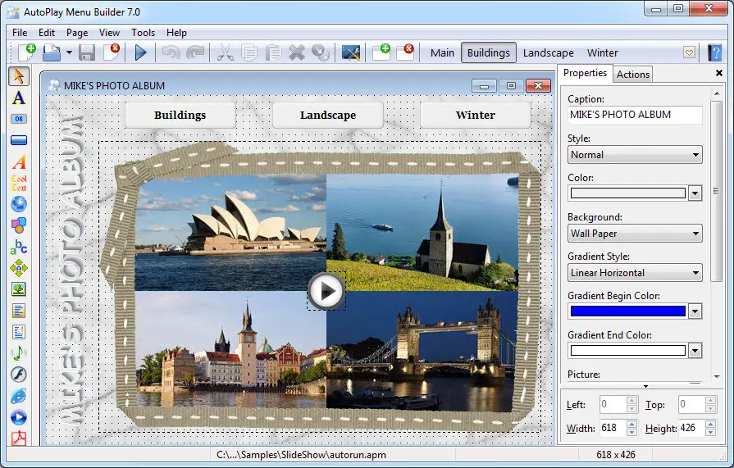Screen dimensions: 734x468
Task: Click the Caption text field
Action: point(634,115)
